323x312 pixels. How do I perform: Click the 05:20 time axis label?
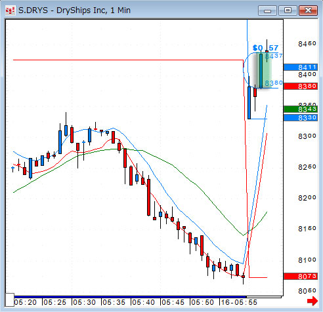pyautogui.click(x=26, y=302)
